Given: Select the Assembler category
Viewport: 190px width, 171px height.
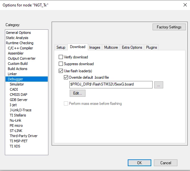Looking at the screenshot, I should (x=26, y=53).
